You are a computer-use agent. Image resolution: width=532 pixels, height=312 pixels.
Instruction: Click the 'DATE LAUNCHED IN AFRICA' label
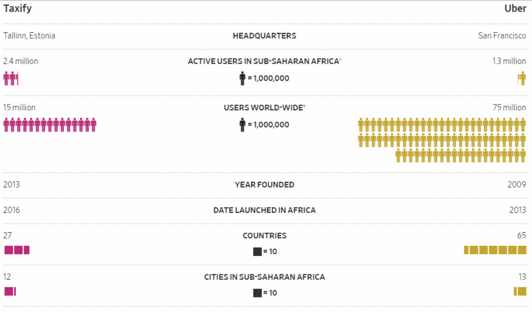tap(265, 210)
